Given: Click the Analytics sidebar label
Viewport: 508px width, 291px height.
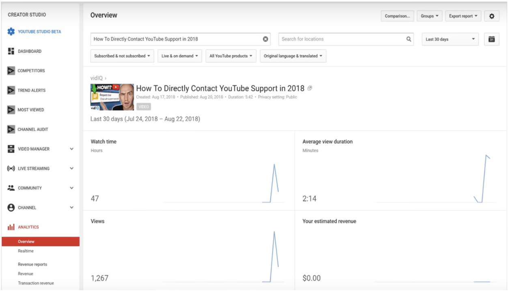Looking at the screenshot, I should [28, 227].
